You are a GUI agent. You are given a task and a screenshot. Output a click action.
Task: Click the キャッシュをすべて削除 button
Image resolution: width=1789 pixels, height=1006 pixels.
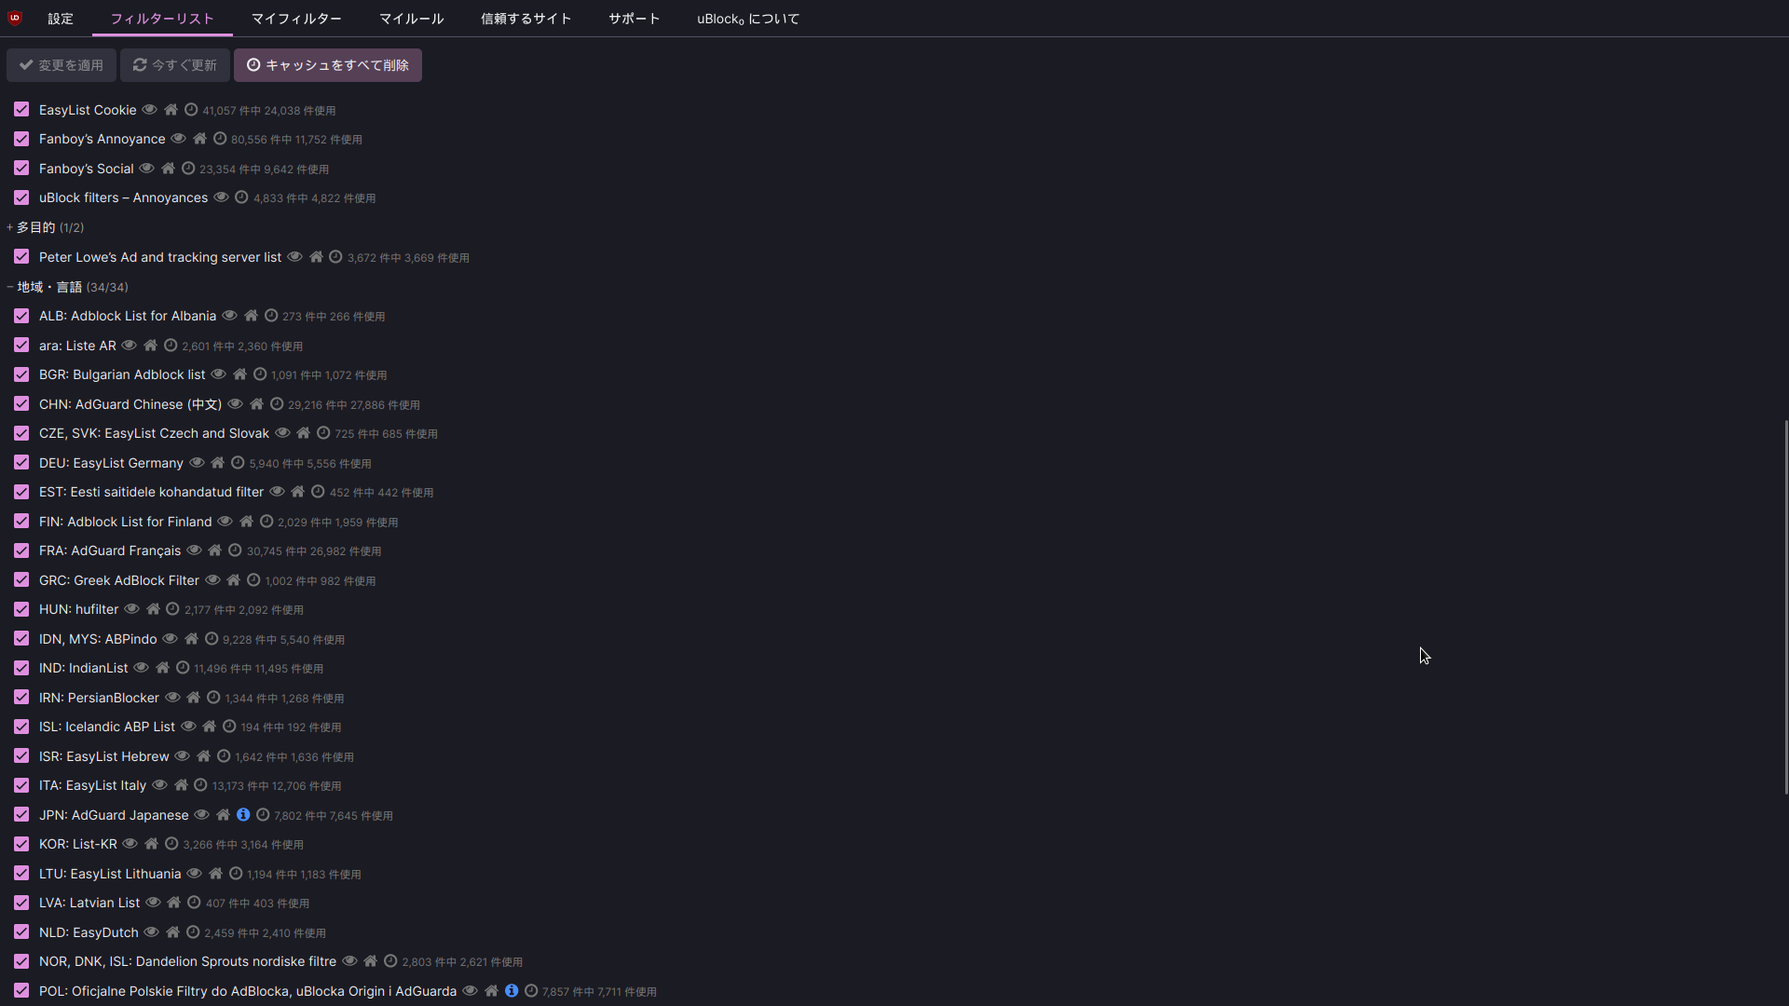click(x=328, y=65)
